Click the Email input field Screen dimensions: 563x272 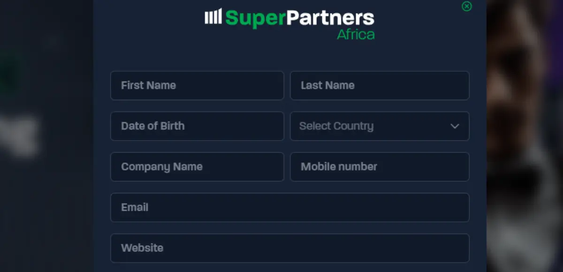click(290, 207)
